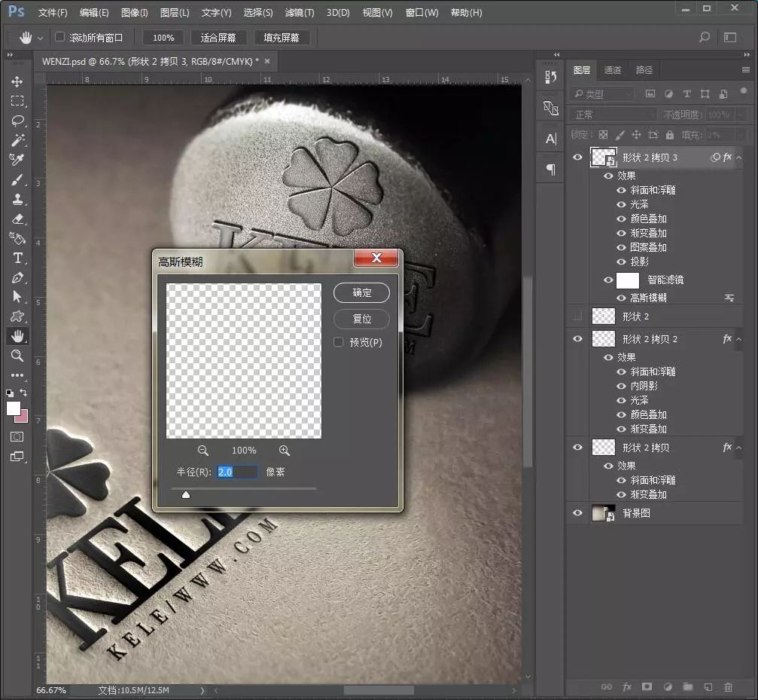Click the 适合屏幕 button
Screen dimensions: 758x700
(x=218, y=38)
